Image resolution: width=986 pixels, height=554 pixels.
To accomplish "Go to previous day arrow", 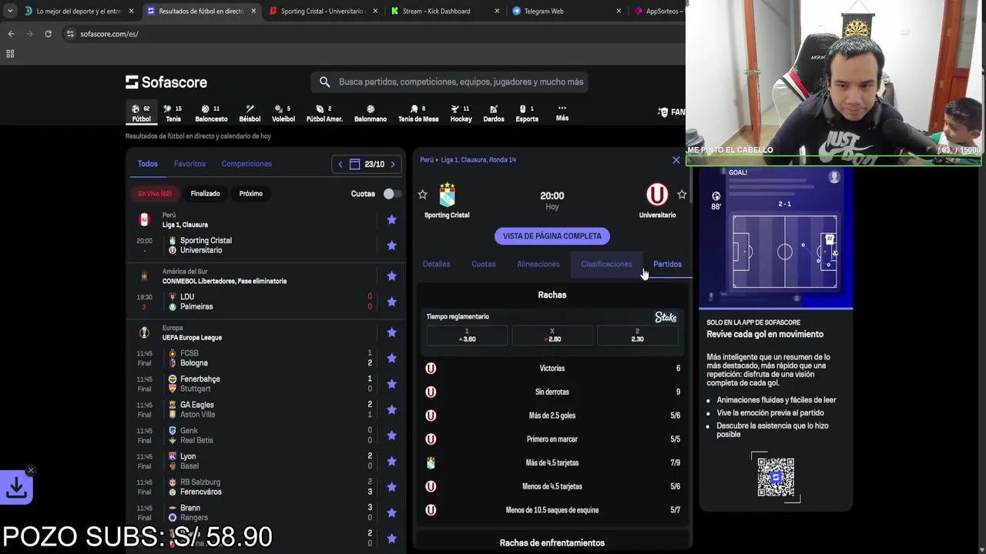I will click(x=340, y=164).
